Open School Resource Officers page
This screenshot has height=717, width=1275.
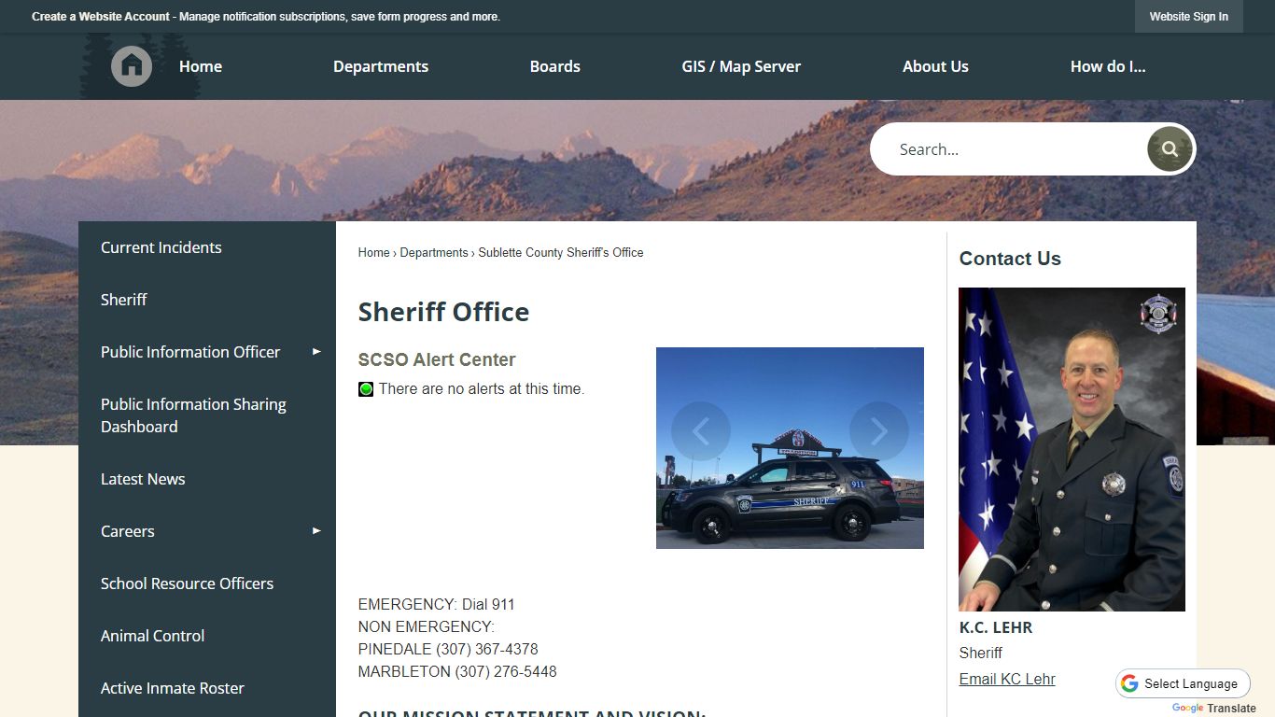(x=207, y=583)
